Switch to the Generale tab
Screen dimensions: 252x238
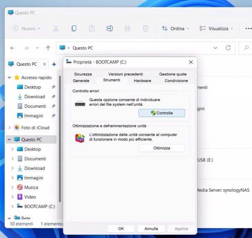point(81,81)
